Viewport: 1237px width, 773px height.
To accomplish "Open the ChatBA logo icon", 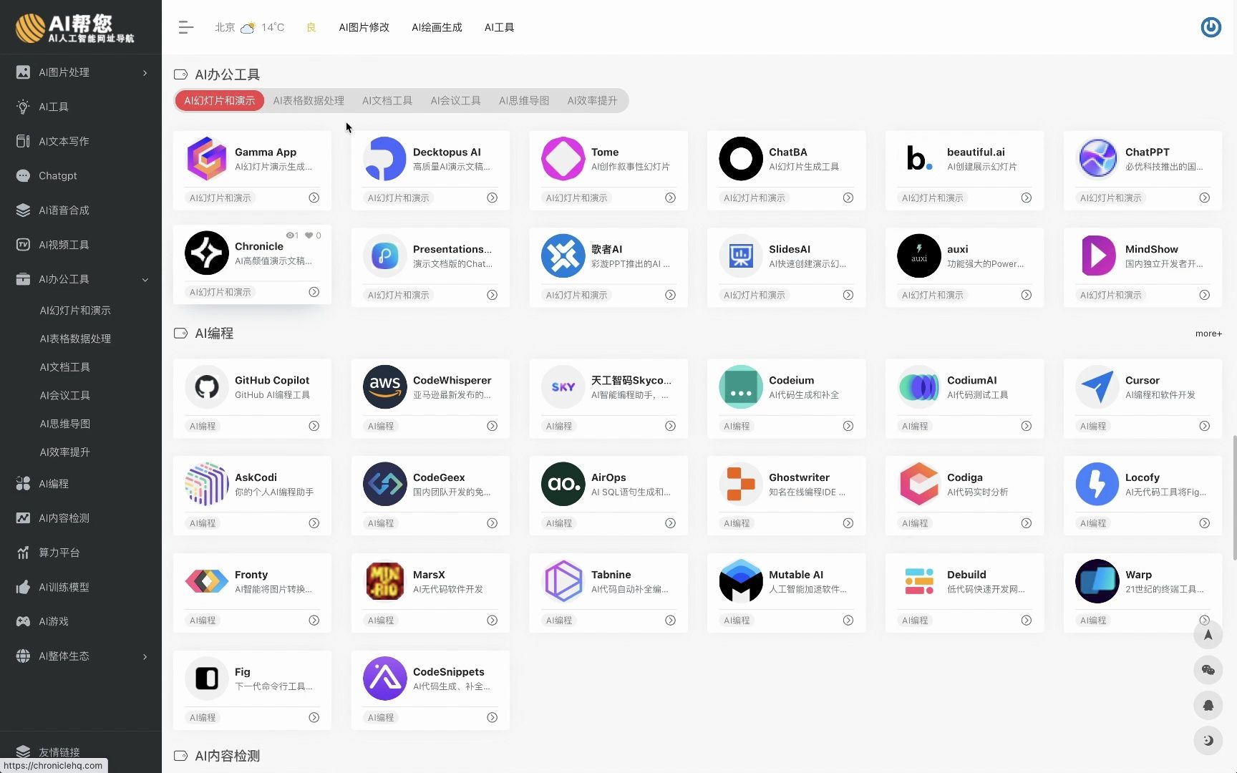I will pos(741,158).
